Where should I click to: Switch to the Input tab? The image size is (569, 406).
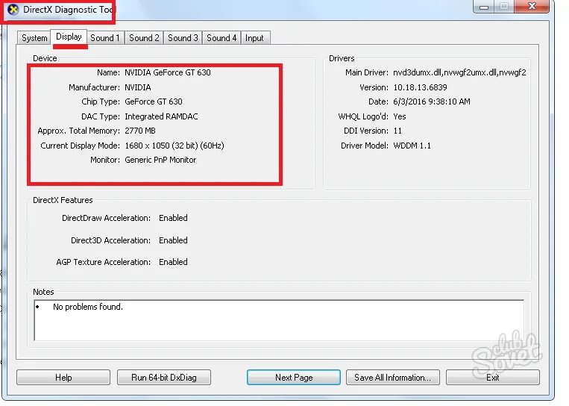pos(254,38)
